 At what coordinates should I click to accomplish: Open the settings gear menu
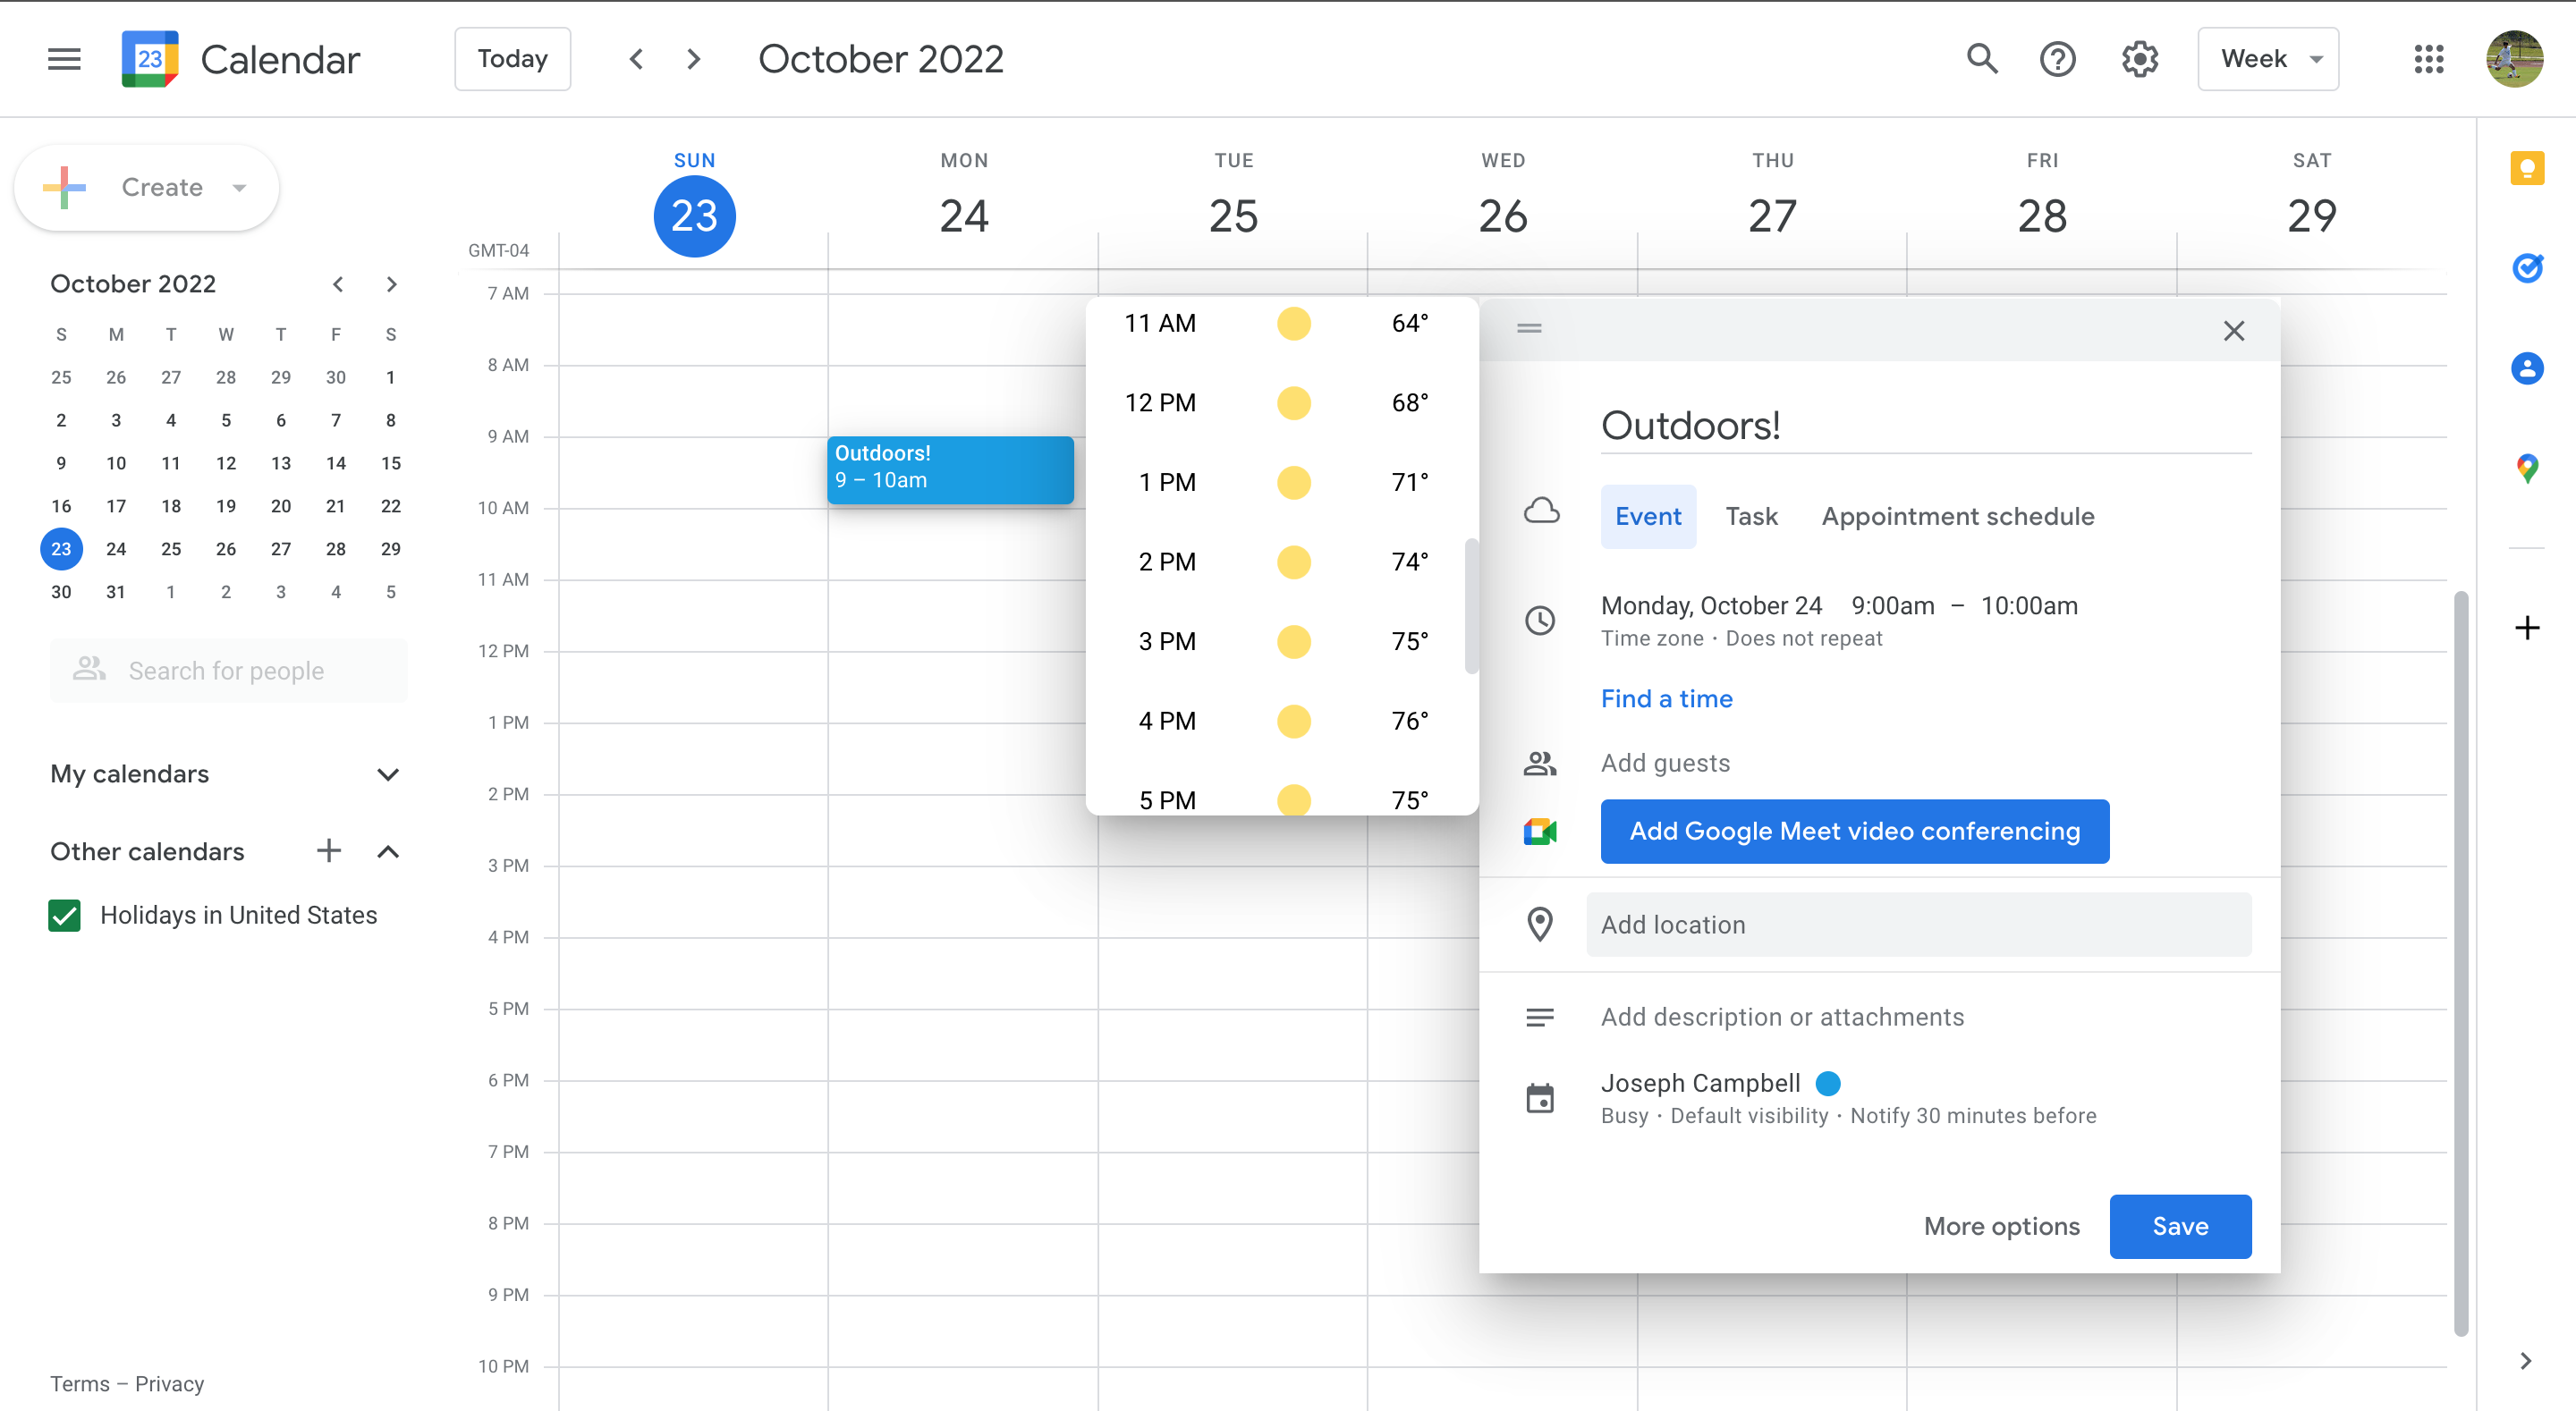(2139, 59)
